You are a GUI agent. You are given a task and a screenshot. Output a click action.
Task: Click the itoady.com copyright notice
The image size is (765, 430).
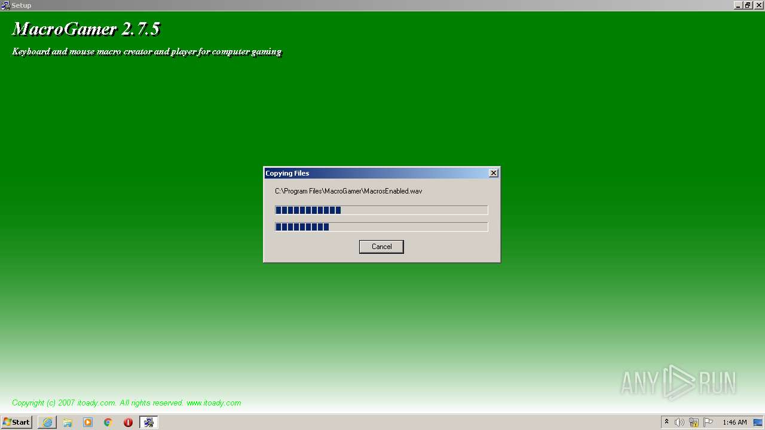pos(126,403)
